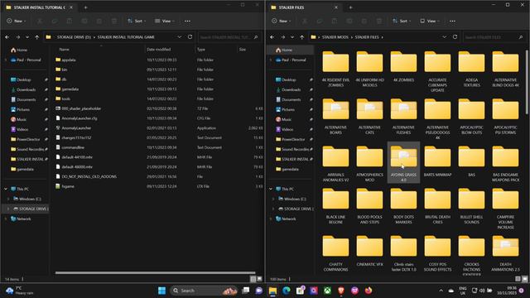This screenshot has width=530, height=298.
Task: Launch Microsoft Edge from the taskbar
Action: (287, 291)
